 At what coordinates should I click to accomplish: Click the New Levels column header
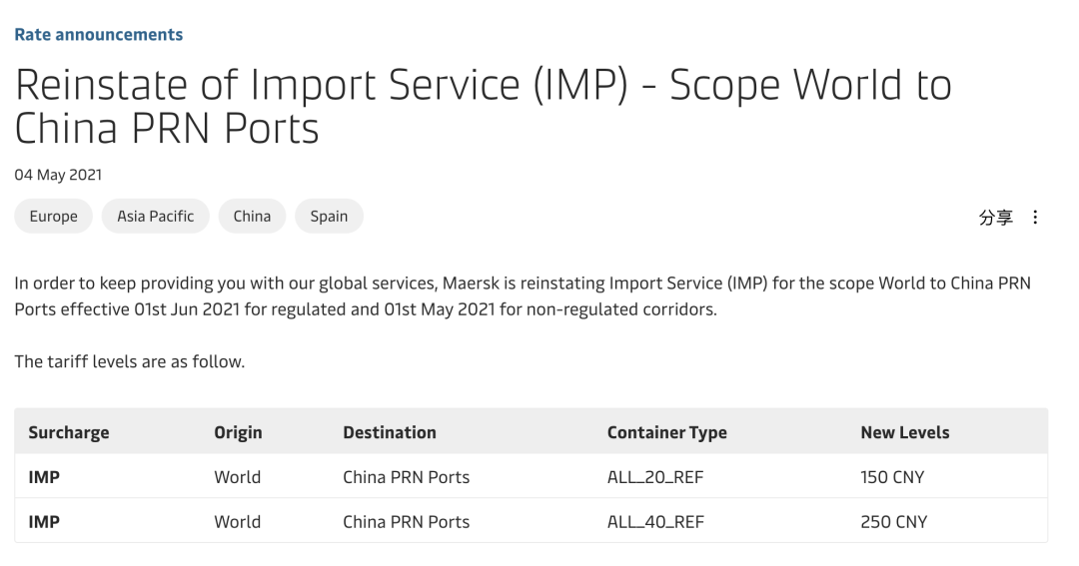click(904, 432)
